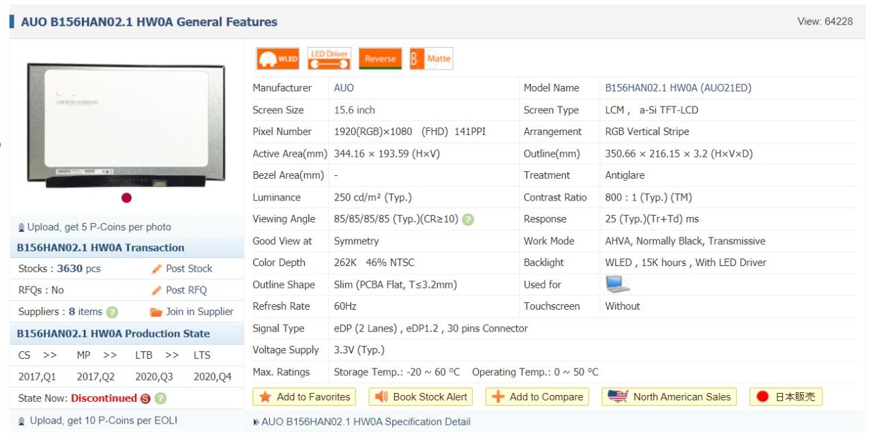
Task: Click the 3630 pcs stock count
Action: [x=78, y=269]
